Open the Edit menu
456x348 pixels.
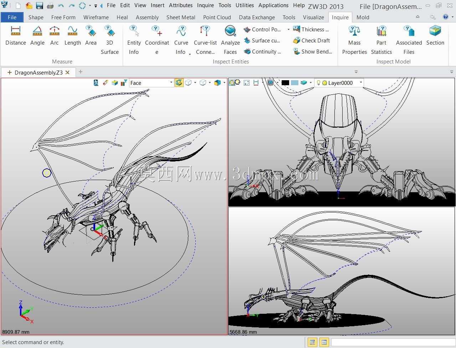pyautogui.click(x=125, y=5)
